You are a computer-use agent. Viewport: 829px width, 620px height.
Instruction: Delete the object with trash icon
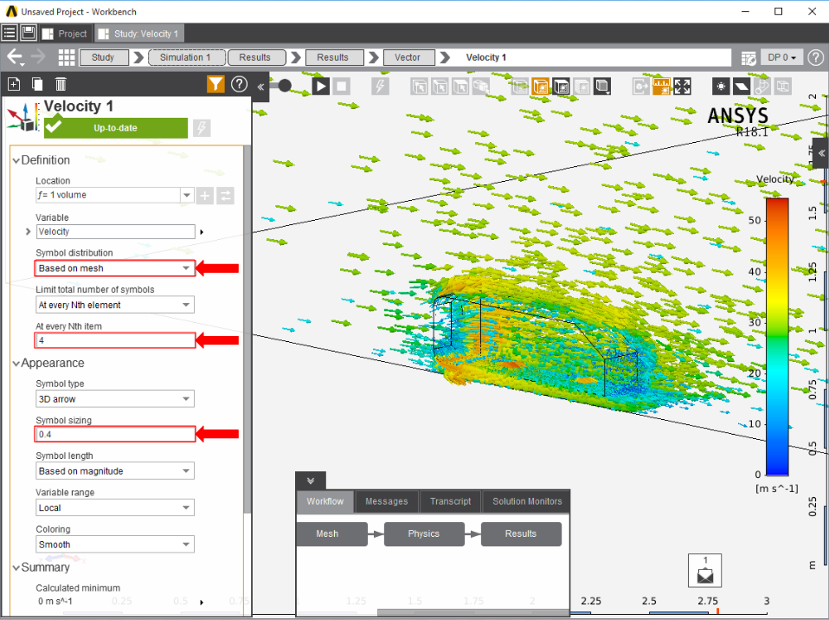tap(61, 84)
